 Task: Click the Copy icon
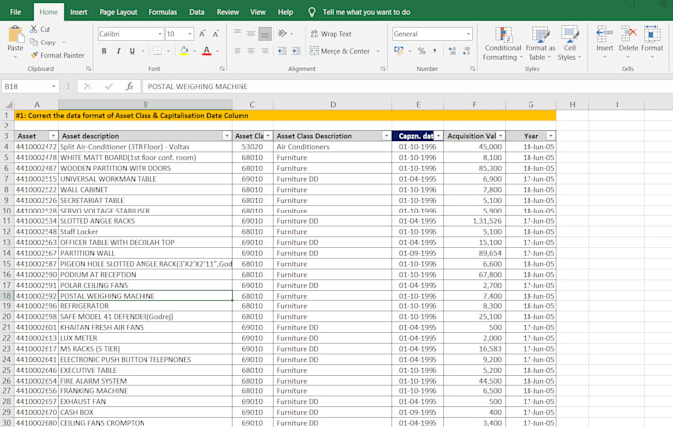[34, 43]
